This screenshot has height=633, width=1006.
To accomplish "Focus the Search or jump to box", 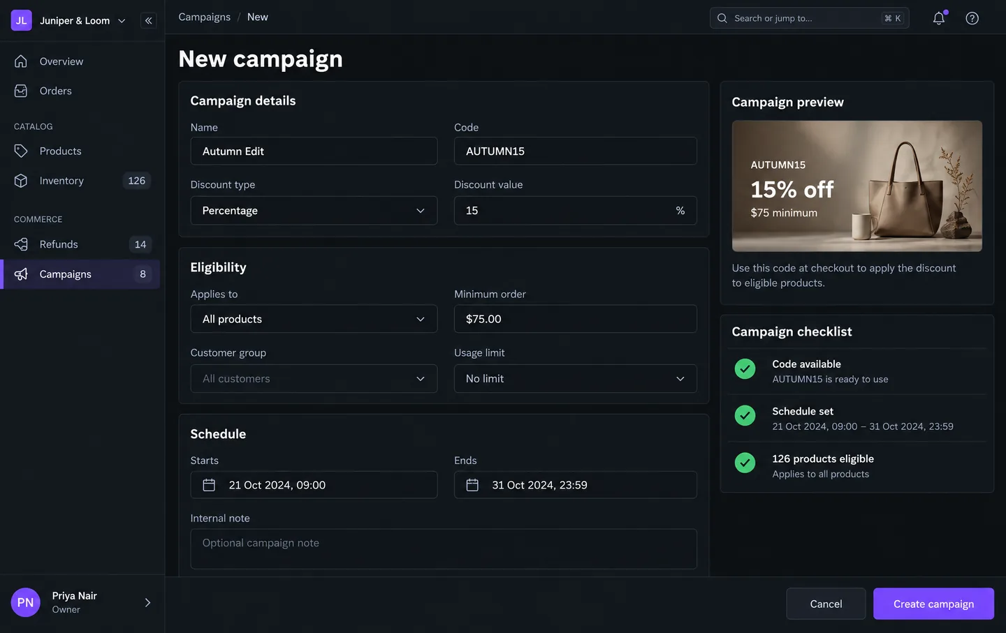I will click(x=810, y=18).
